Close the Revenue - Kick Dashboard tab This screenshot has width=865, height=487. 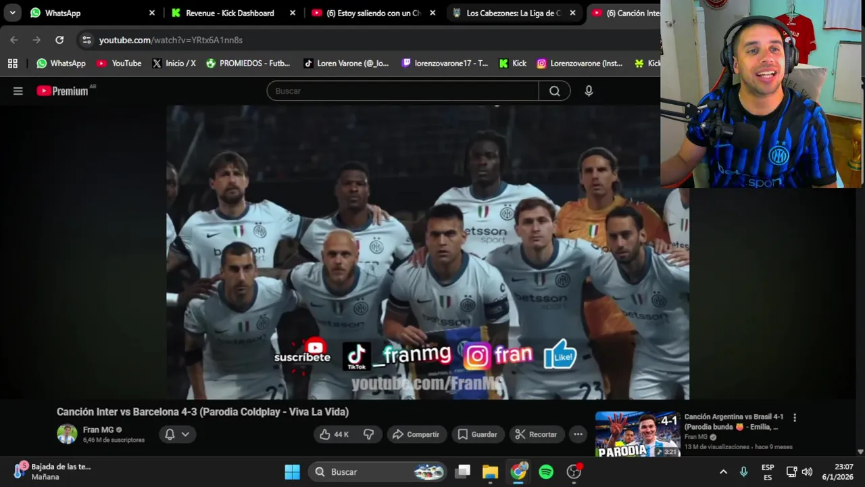292,13
